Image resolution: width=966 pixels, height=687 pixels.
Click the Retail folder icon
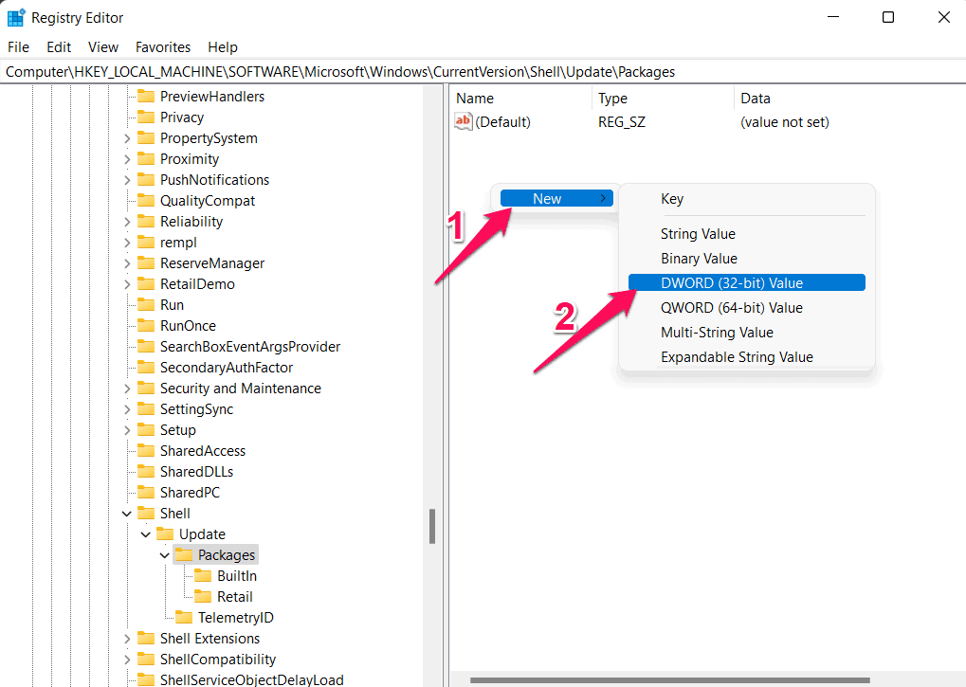click(x=203, y=597)
